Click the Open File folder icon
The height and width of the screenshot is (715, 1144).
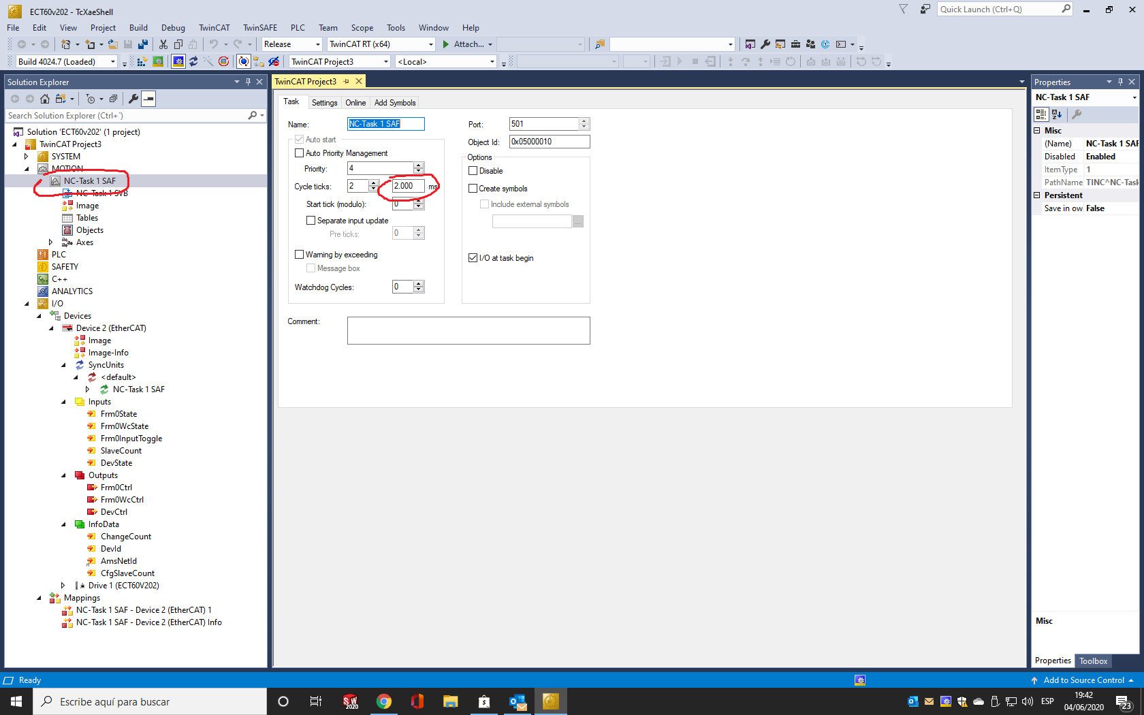[113, 44]
